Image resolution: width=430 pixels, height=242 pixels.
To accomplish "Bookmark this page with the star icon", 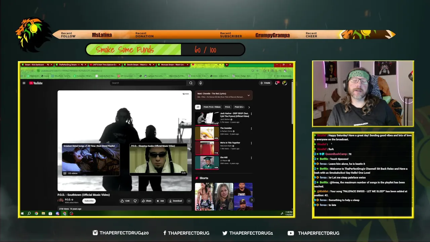I will tap(257, 71).
